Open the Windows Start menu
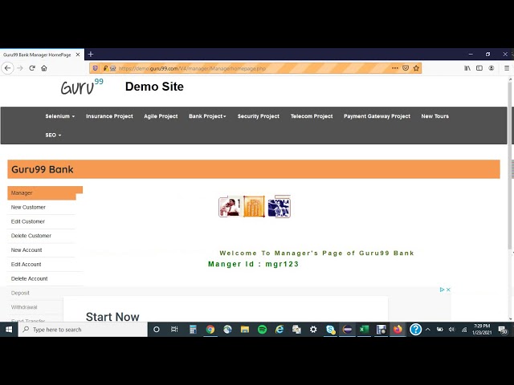This screenshot has width=514, height=385. [9, 330]
